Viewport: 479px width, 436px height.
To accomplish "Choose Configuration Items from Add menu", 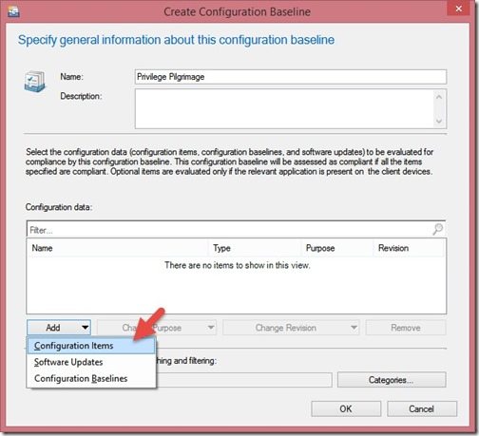I will [x=91, y=346].
